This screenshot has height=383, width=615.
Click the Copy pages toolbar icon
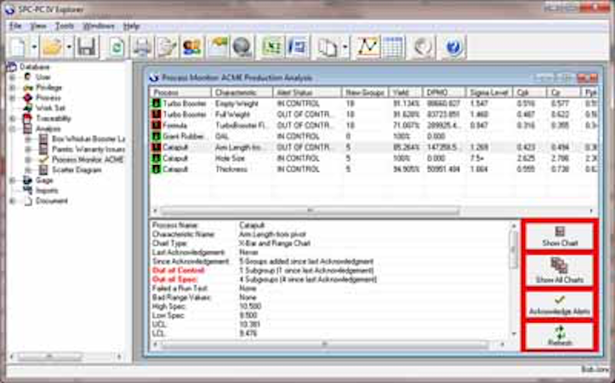click(x=327, y=48)
